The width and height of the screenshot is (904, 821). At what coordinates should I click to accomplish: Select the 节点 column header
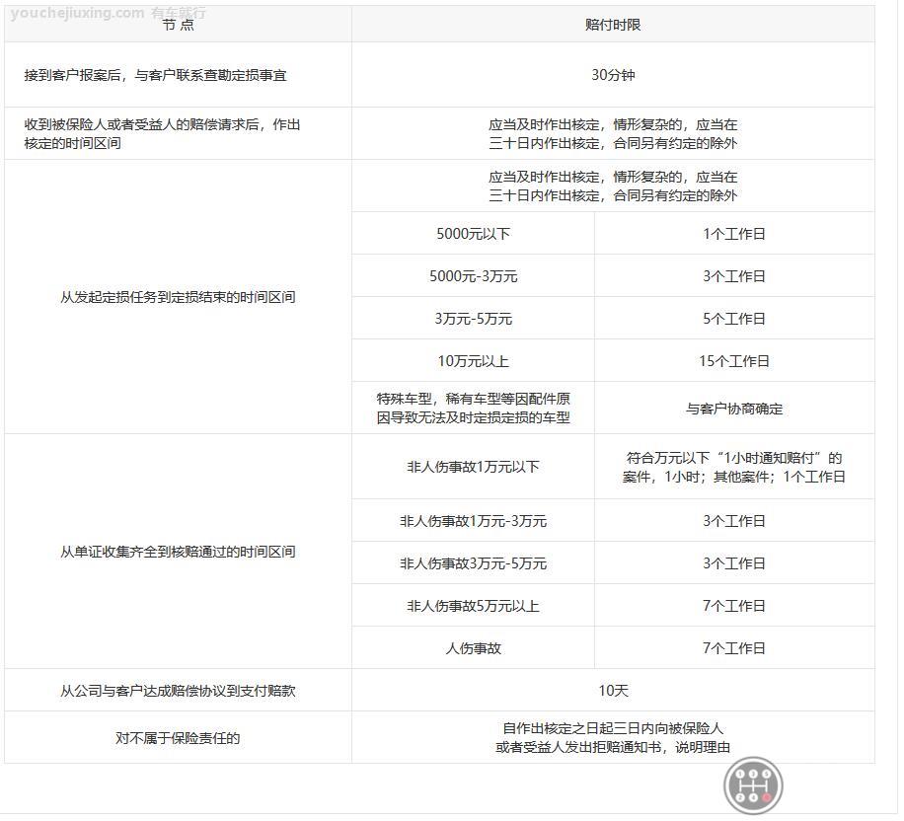(x=178, y=26)
